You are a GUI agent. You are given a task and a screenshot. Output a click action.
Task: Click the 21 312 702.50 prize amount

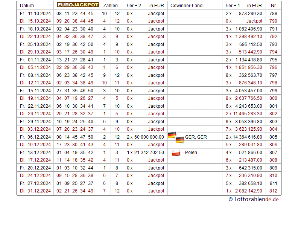coord(149,153)
